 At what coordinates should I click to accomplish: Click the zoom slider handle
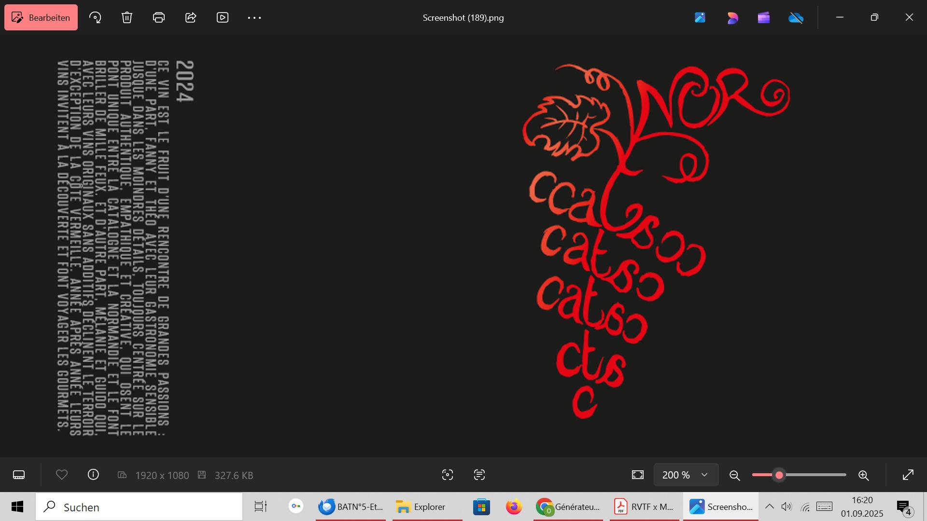pyautogui.click(x=779, y=475)
